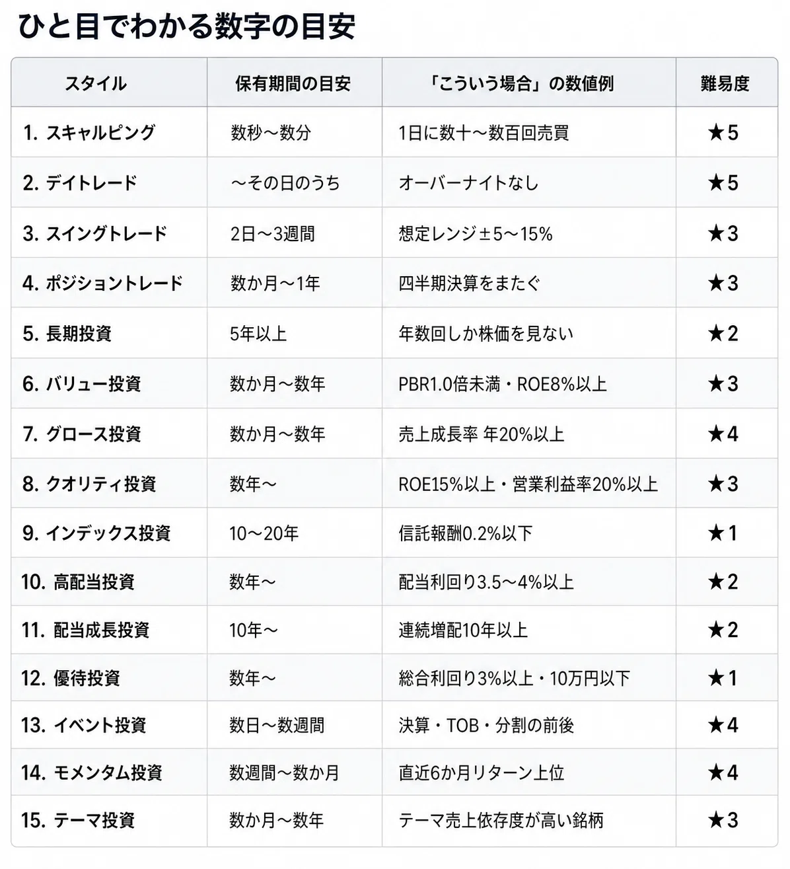Screen dimensions: 790x869
Task: Select the 配当成長投資 row label
Action: [x=85, y=630]
